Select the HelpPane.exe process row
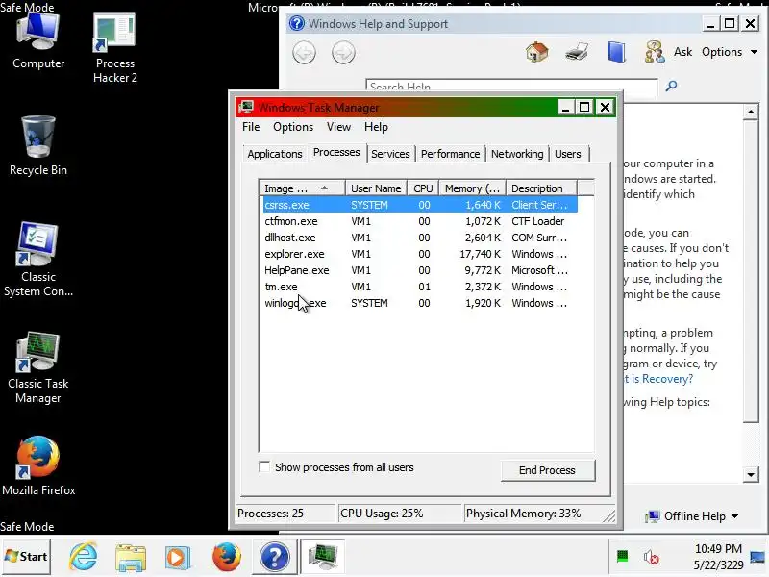Viewport: 769px width, 577px height. click(x=420, y=270)
